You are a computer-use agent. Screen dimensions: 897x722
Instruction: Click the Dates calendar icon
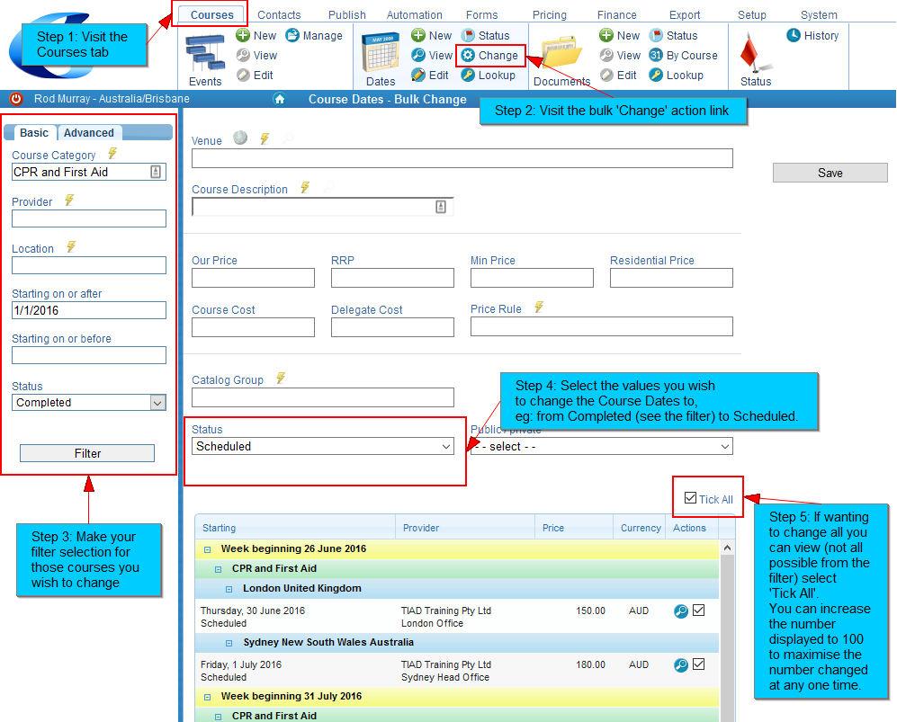(x=381, y=53)
